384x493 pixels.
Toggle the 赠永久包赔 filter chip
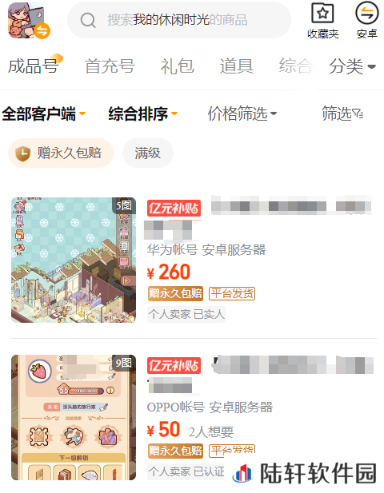pos(61,153)
